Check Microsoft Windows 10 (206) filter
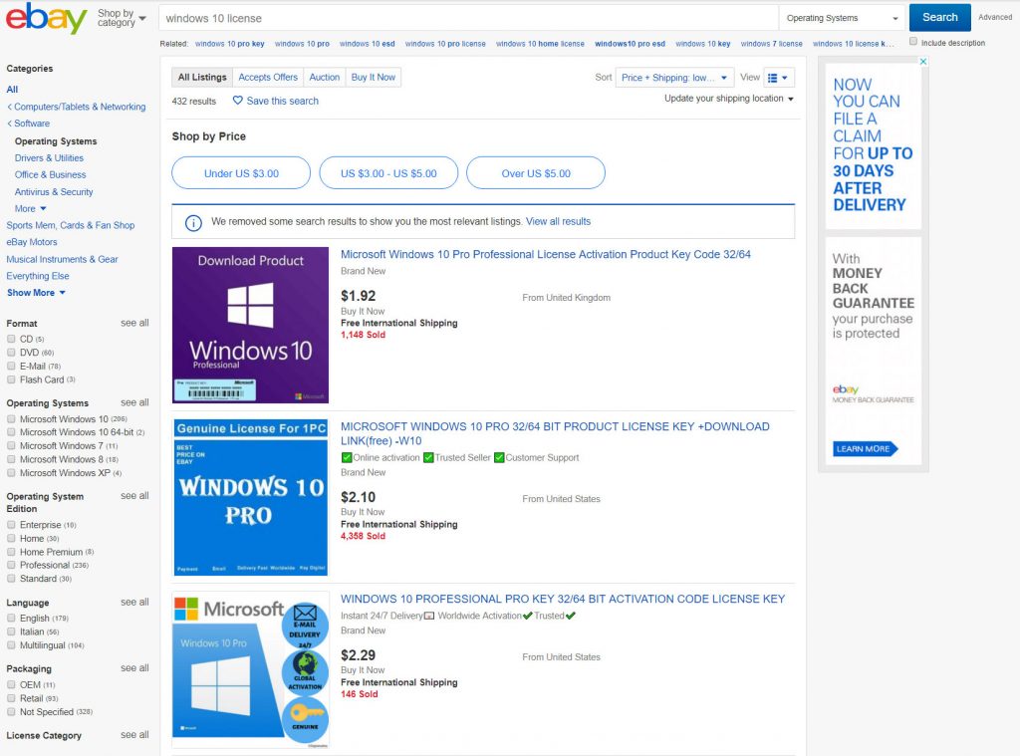 (x=11, y=419)
